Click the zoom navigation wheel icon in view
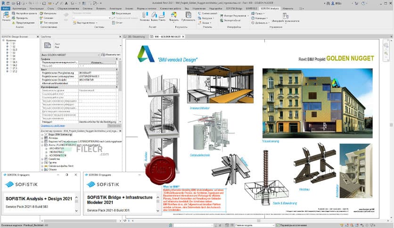 [386, 45]
